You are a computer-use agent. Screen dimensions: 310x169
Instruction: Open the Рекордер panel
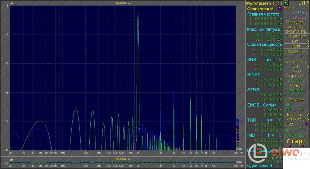point(294,22)
